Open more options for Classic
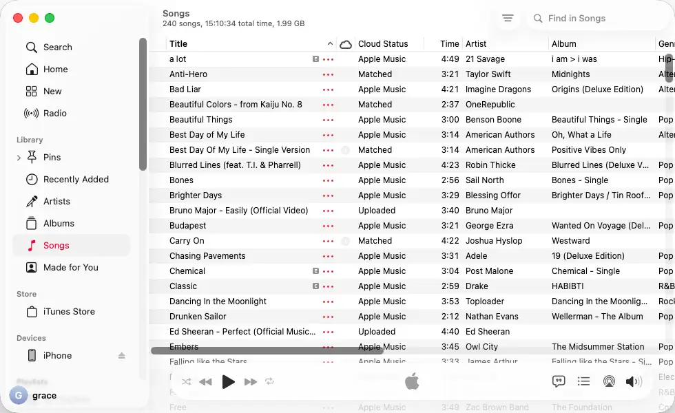Image resolution: width=675 pixels, height=413 pixels. click(328, 286)
